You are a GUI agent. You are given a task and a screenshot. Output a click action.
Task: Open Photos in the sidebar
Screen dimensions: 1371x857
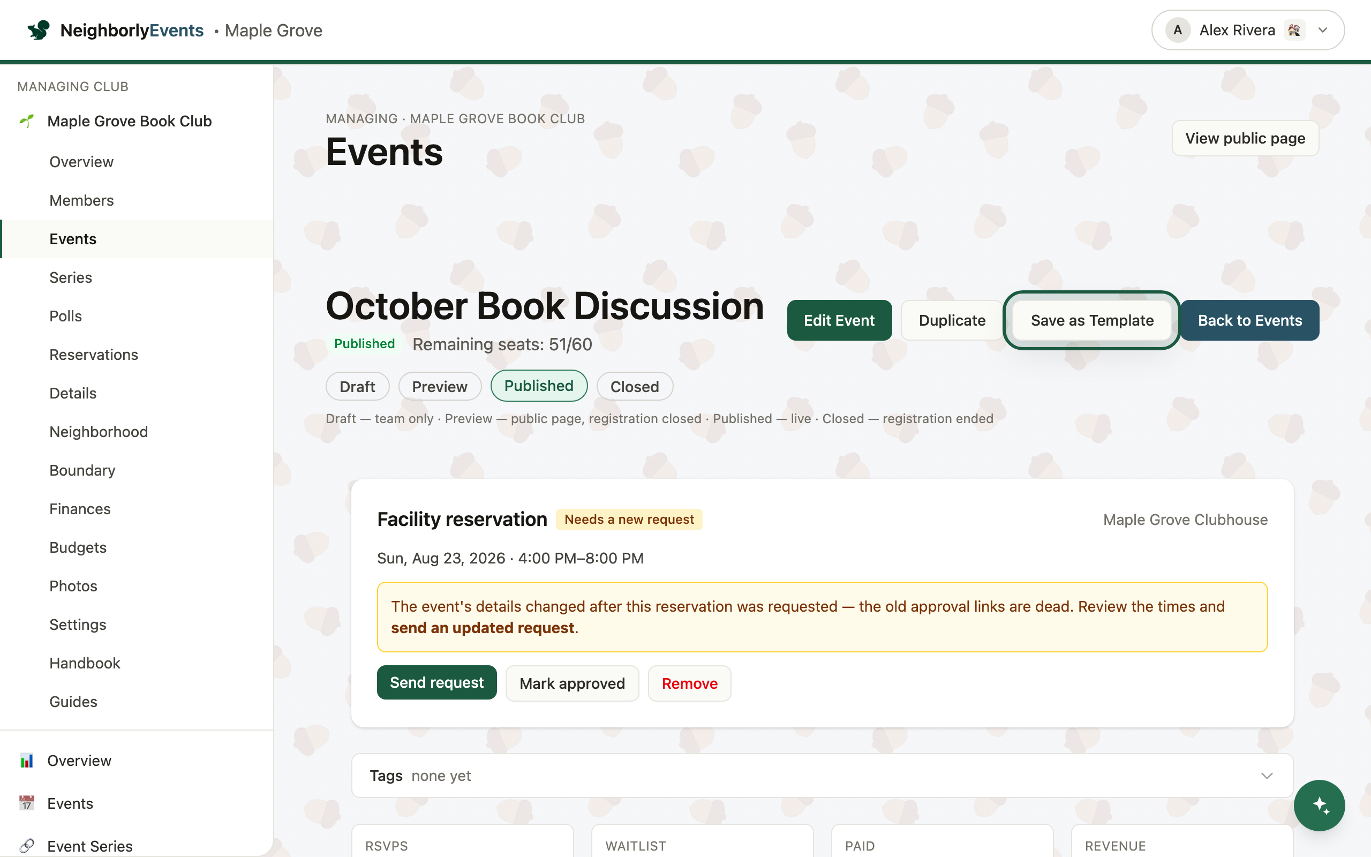[137, 585]
